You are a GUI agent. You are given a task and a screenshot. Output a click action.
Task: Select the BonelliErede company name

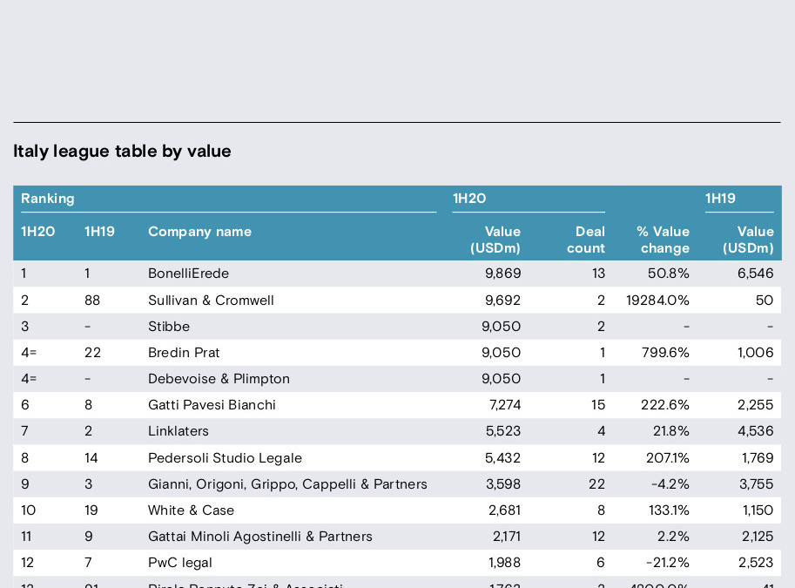(188, 274)
